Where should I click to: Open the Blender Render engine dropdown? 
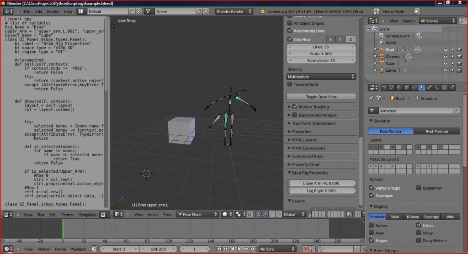tap(234, 11)
